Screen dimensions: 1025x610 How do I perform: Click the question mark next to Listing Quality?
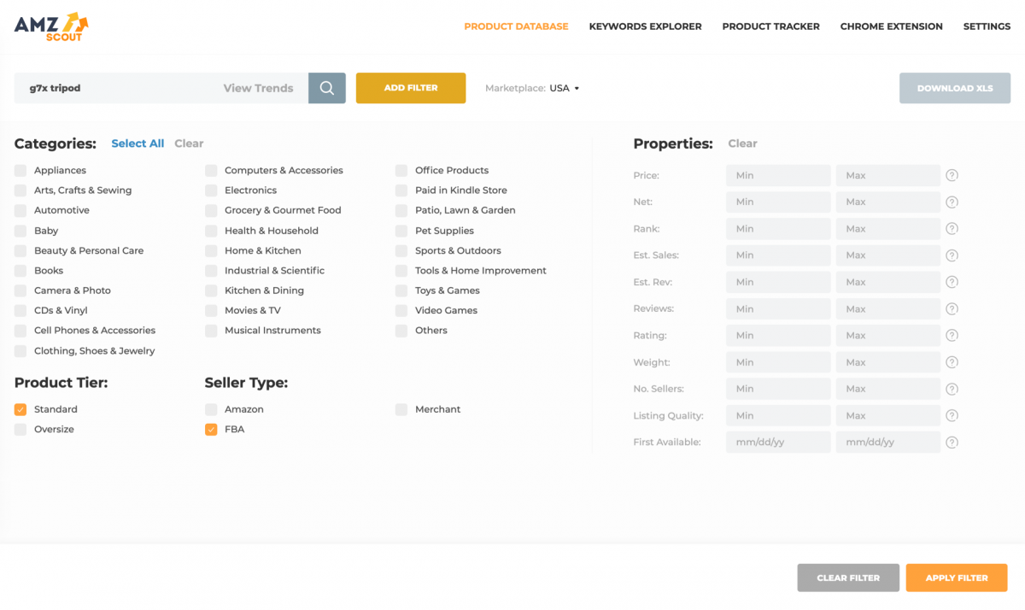952,415
